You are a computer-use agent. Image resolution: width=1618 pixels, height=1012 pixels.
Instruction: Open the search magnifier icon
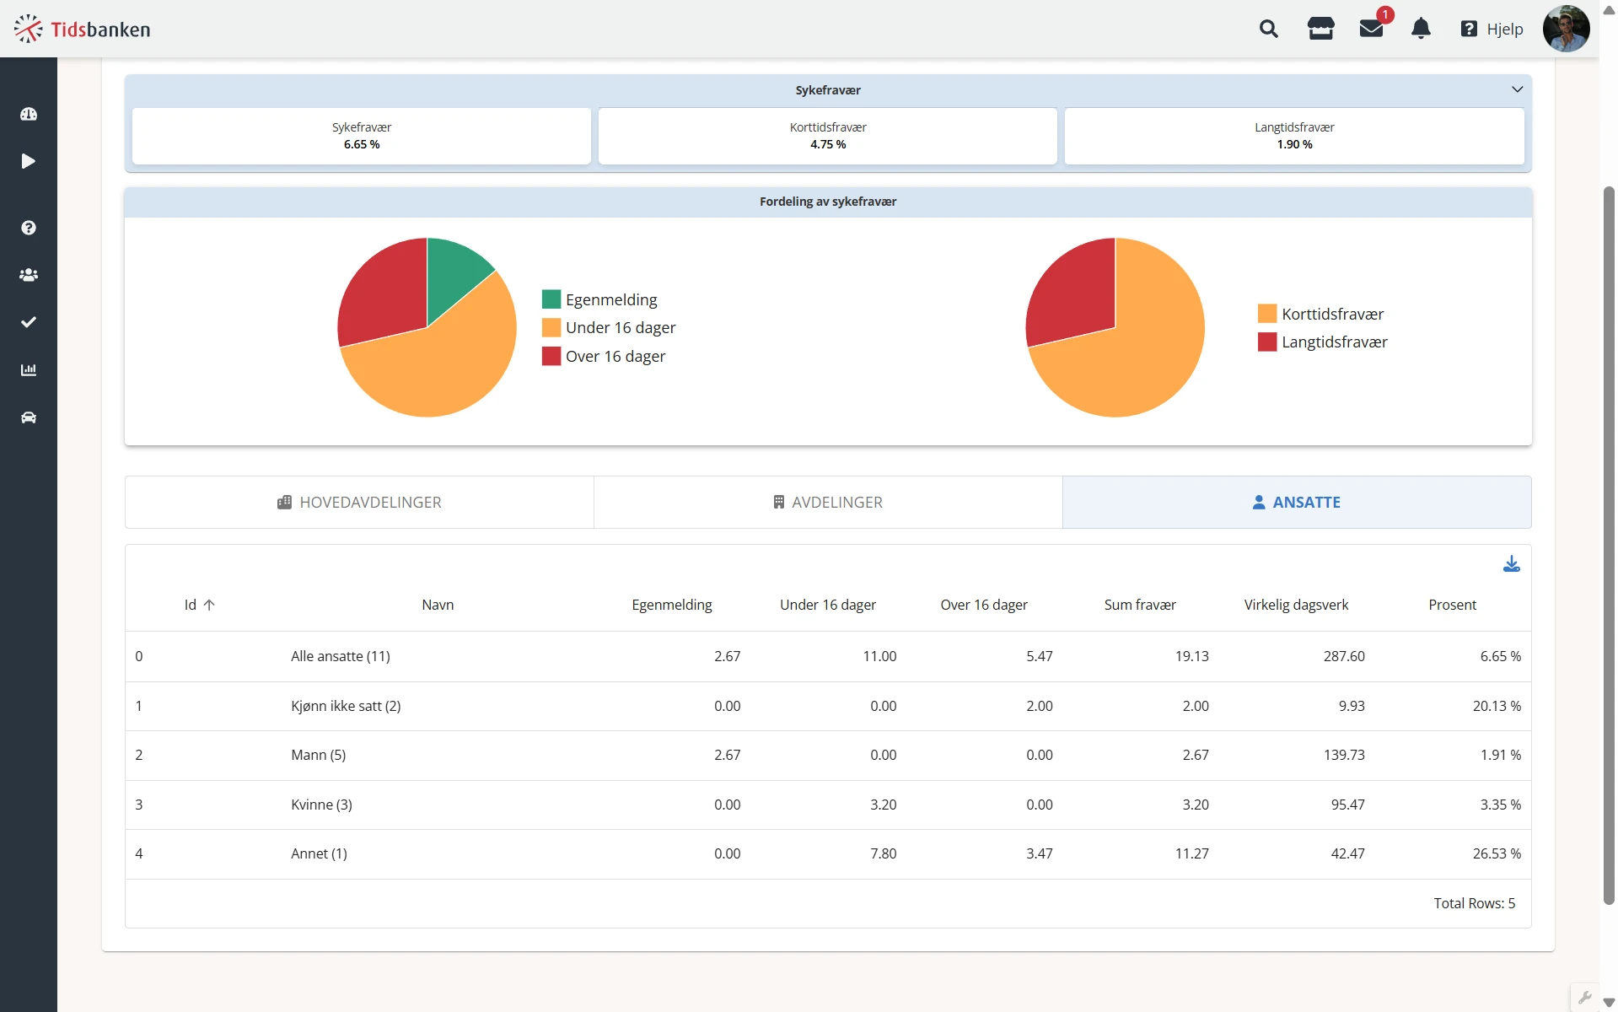[x=1268, y=29]
